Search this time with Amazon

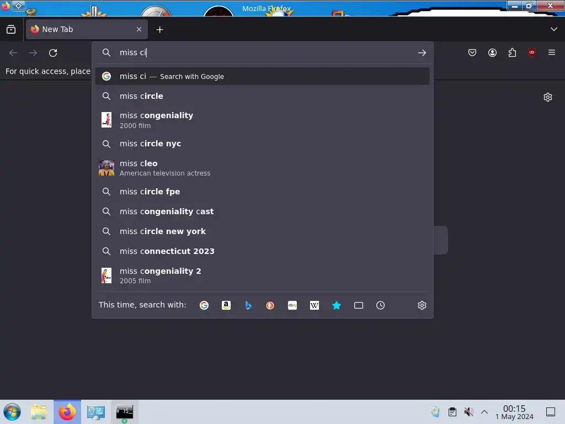226,305
